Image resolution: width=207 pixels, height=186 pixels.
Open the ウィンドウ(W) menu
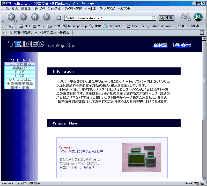(107, 9)
